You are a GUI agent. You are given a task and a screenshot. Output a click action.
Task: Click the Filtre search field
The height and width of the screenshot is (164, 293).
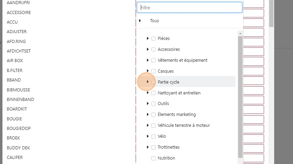tap(189, 8)
